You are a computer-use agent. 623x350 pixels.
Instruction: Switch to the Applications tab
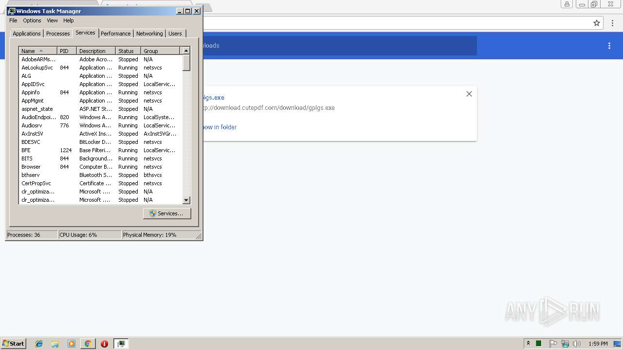click(27, 34)
